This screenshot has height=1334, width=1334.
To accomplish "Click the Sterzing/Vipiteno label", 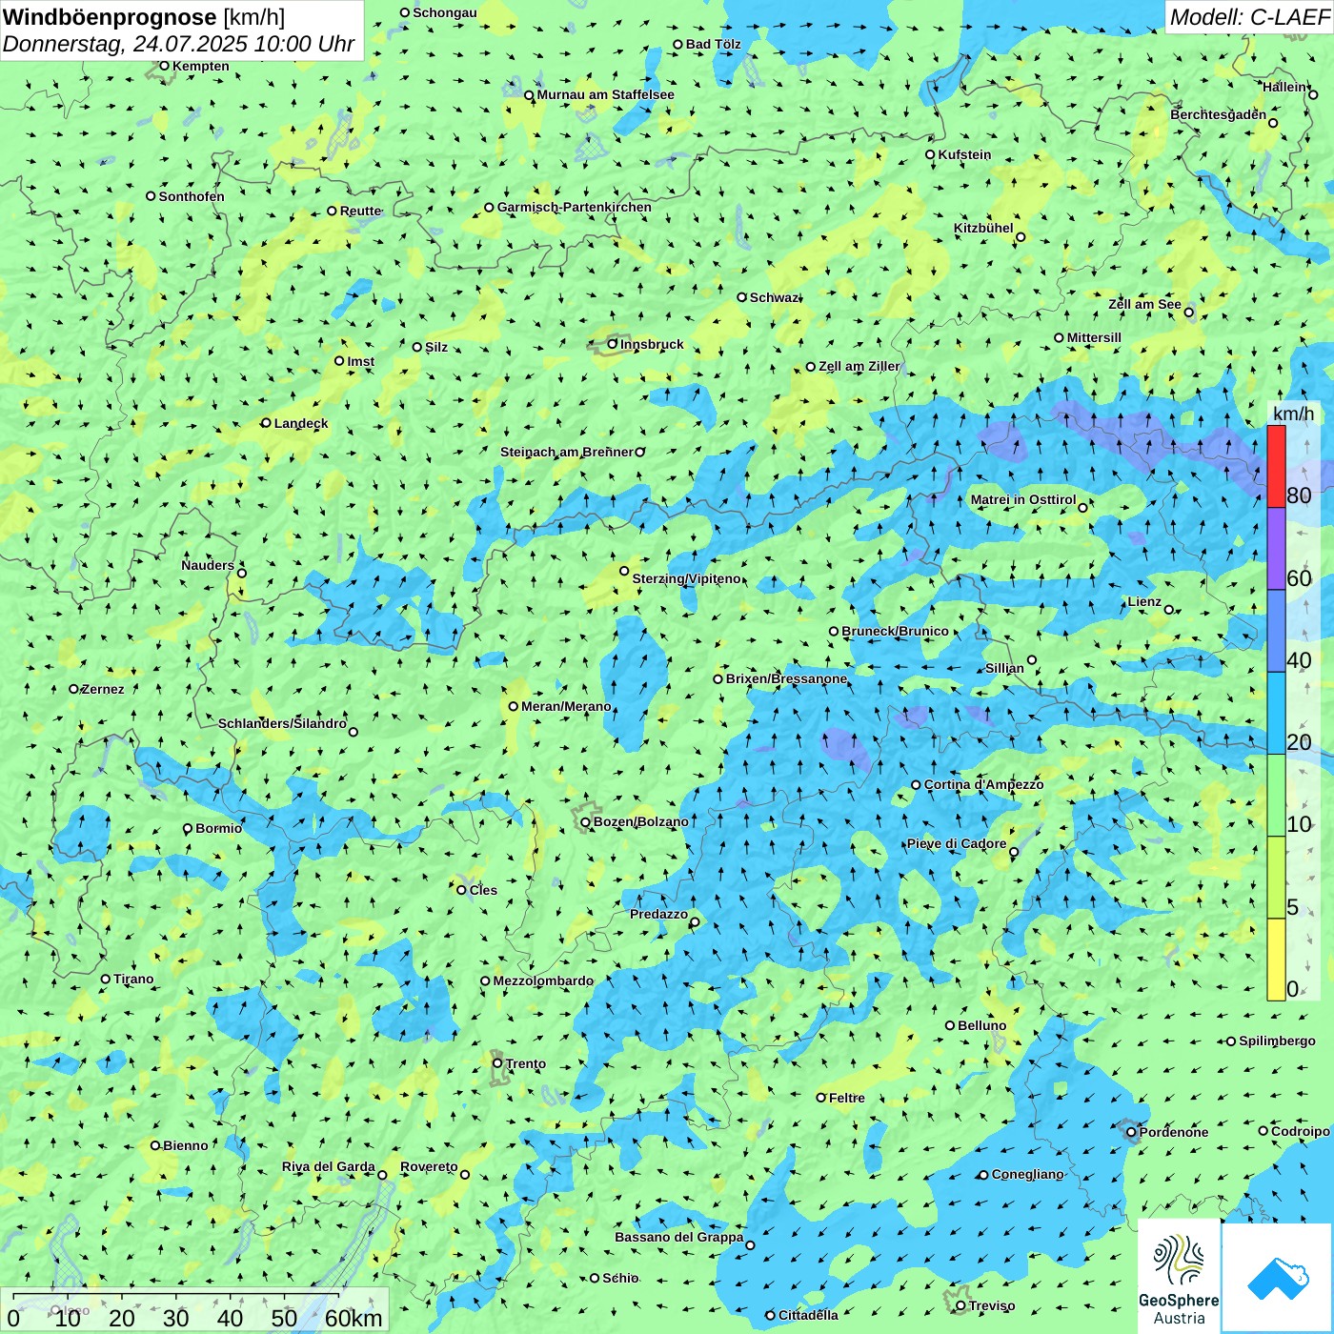I will pos(687,578).
